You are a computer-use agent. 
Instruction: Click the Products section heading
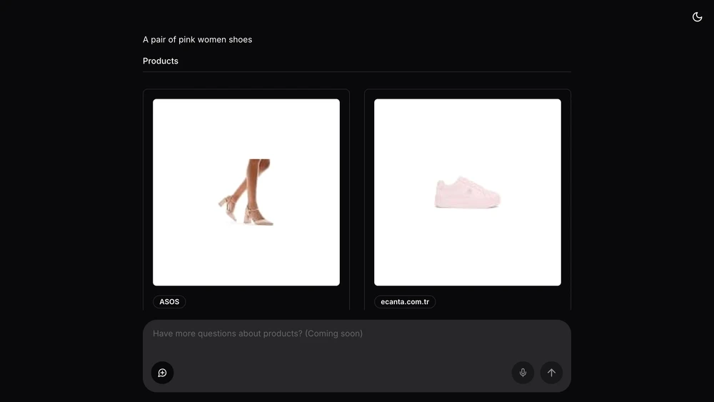[x=160, y=61]
